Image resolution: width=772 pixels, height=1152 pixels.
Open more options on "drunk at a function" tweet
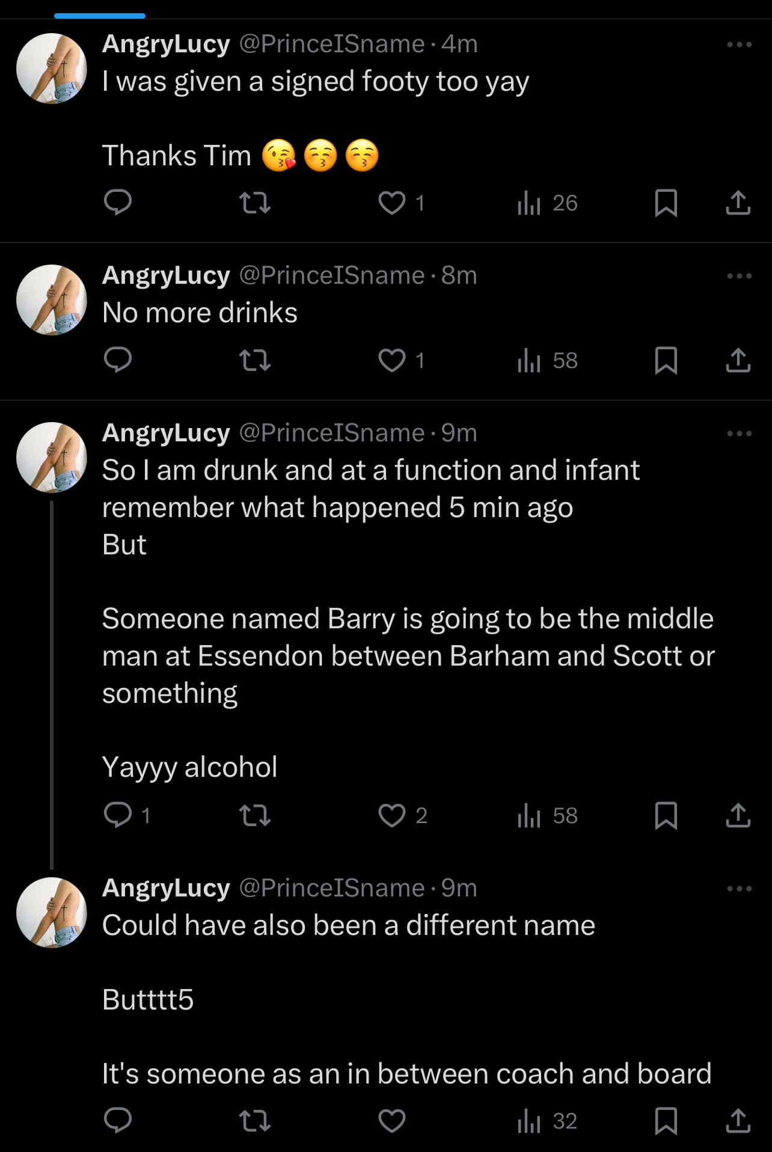pyautogui.click(x=739, y=434)
